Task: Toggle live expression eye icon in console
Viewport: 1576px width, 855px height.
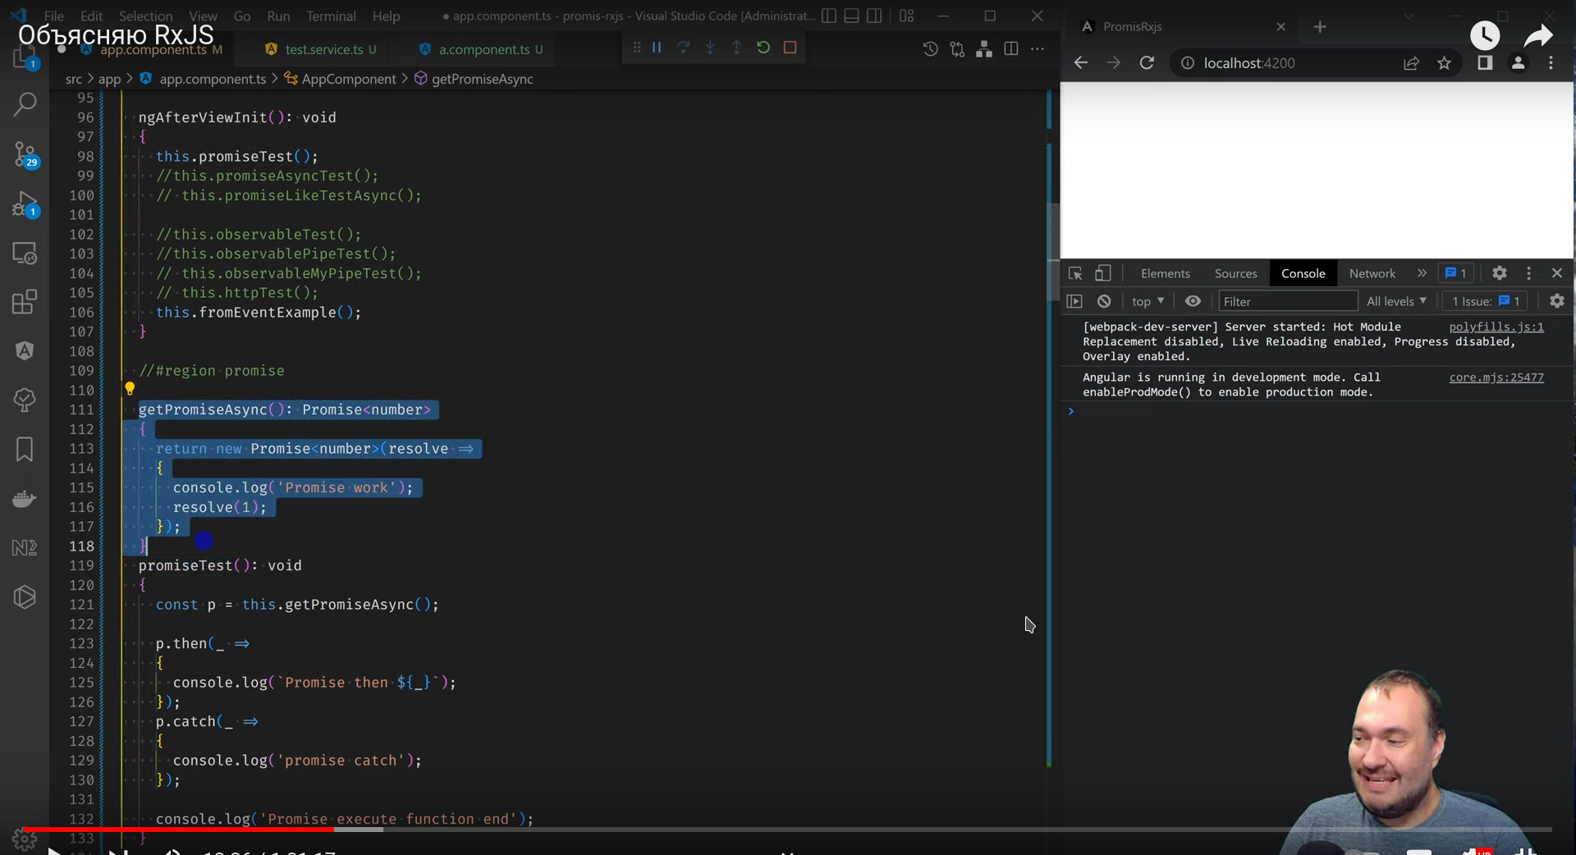Action: click(1193, 301)
